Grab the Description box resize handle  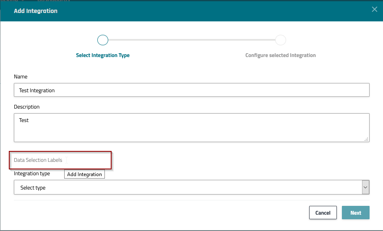[x=367, y=139]
